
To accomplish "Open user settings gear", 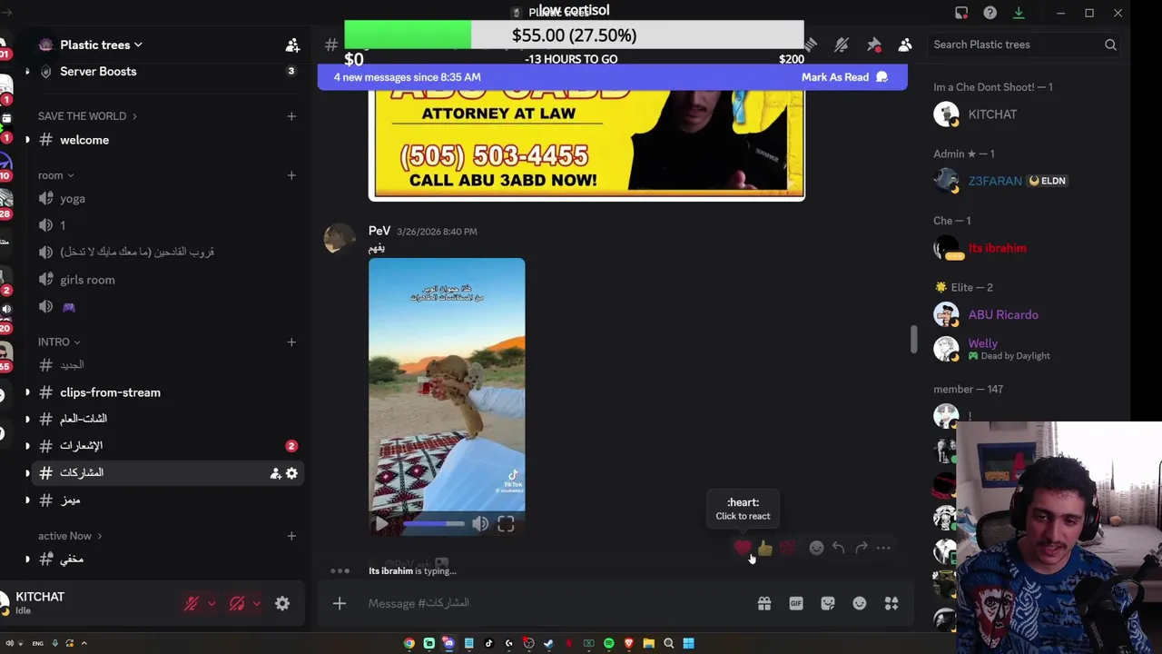I will 282,603.
